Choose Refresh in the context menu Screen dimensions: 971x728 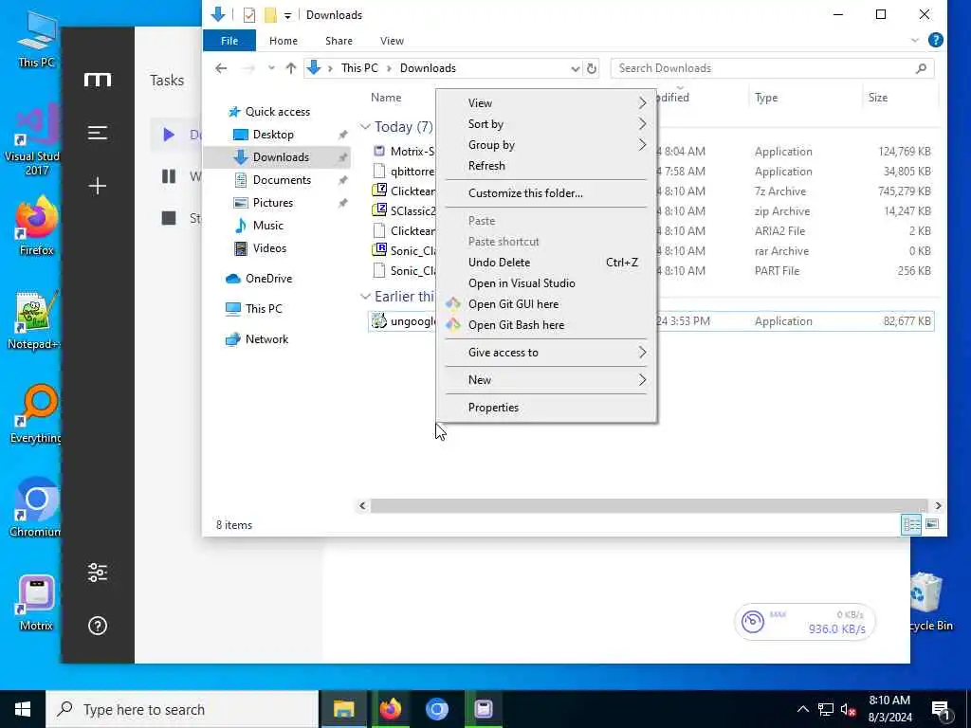(546, 166)
